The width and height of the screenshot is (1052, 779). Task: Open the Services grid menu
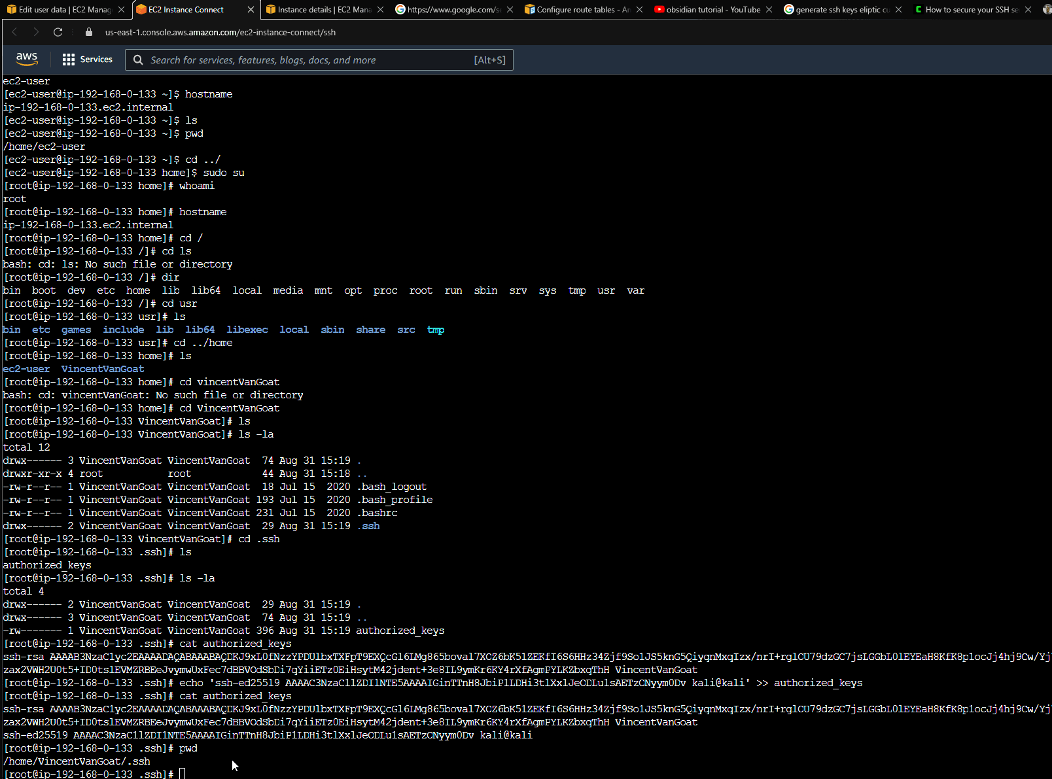(87, 60)
